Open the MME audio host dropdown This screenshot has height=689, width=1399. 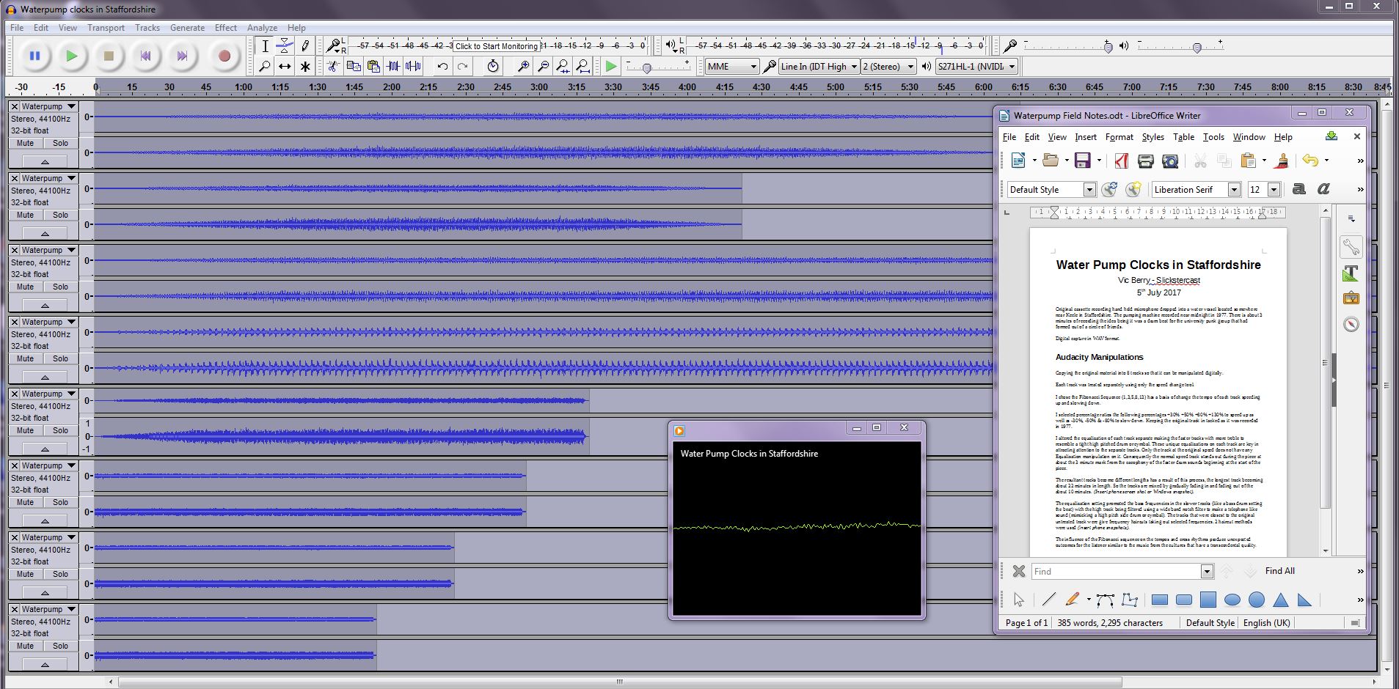(x=731, y=66)
